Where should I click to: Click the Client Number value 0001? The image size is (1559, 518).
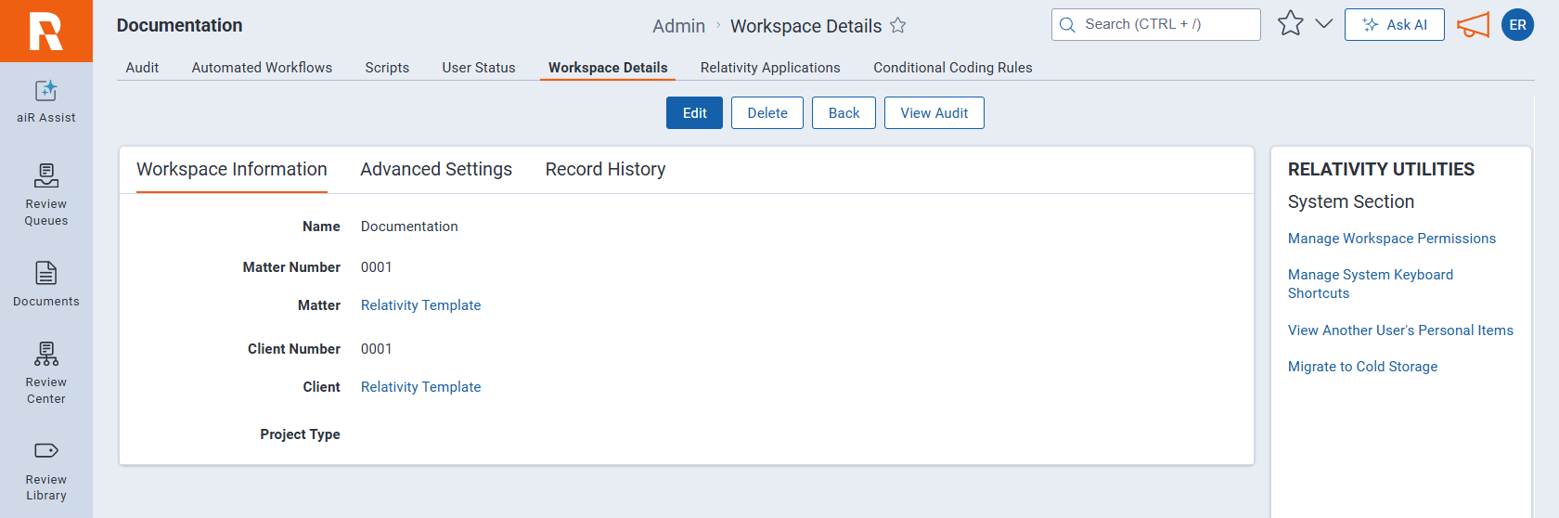(x=377, y=349)
